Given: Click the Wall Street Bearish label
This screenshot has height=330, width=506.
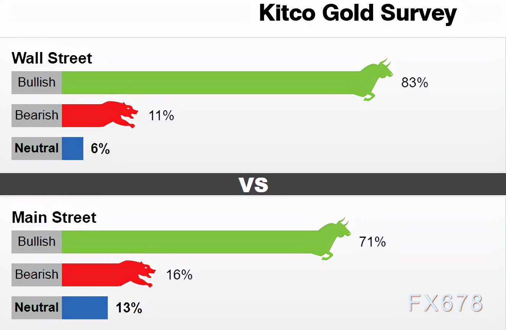Looking at the screenshot, I should tap(37, 115).
